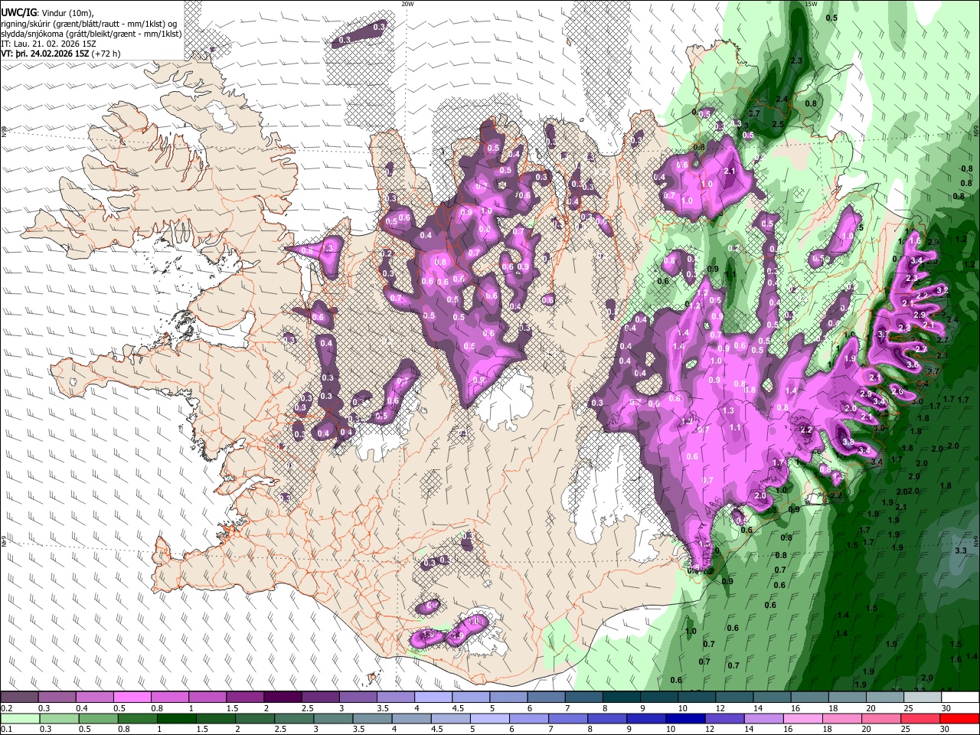Pick the lavender swatch between 14 and 16 in the lower legend row
980x735 pixels.
click(765, 718)
